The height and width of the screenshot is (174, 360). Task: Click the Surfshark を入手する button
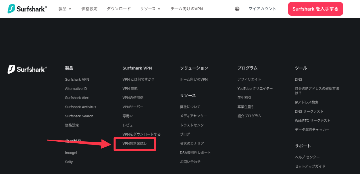pos(315,9)
